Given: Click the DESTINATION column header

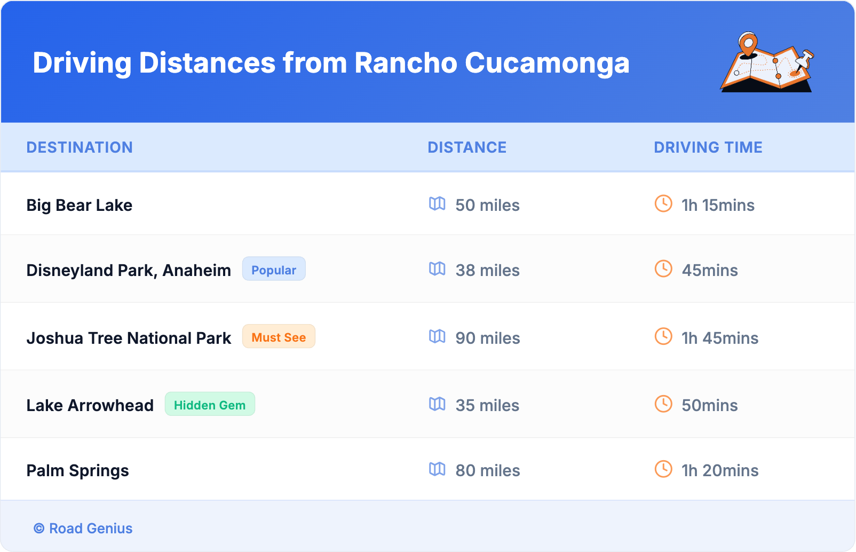Looking at the screenshot, I should point(80,147).
